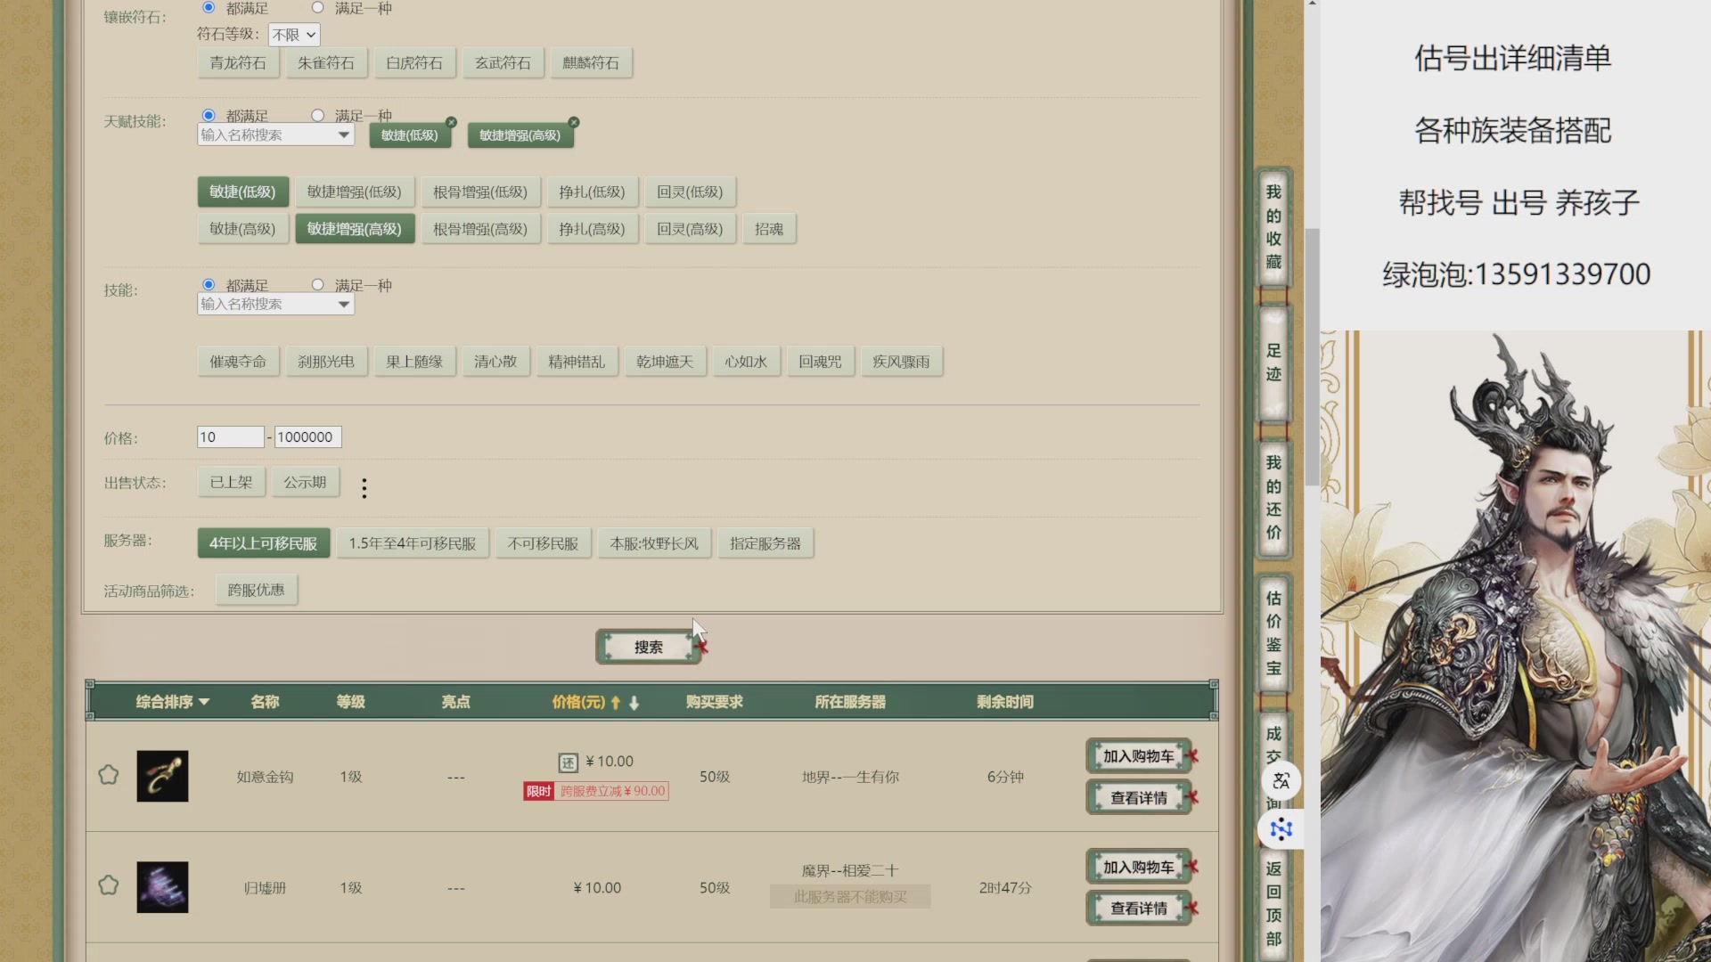
Task: Select the 白虎符石 filter
Action: [414, 63]
